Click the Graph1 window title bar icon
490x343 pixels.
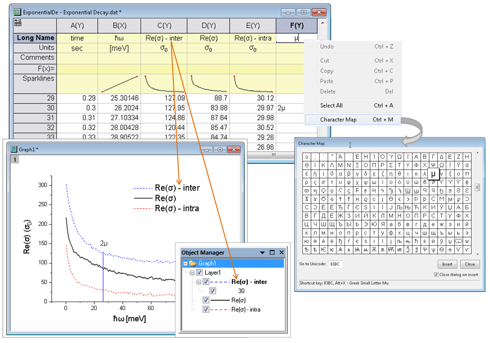[x=14, y=149]
